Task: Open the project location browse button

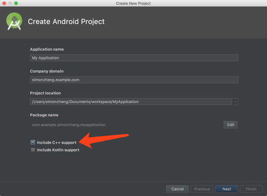Action: coord(235,102)
